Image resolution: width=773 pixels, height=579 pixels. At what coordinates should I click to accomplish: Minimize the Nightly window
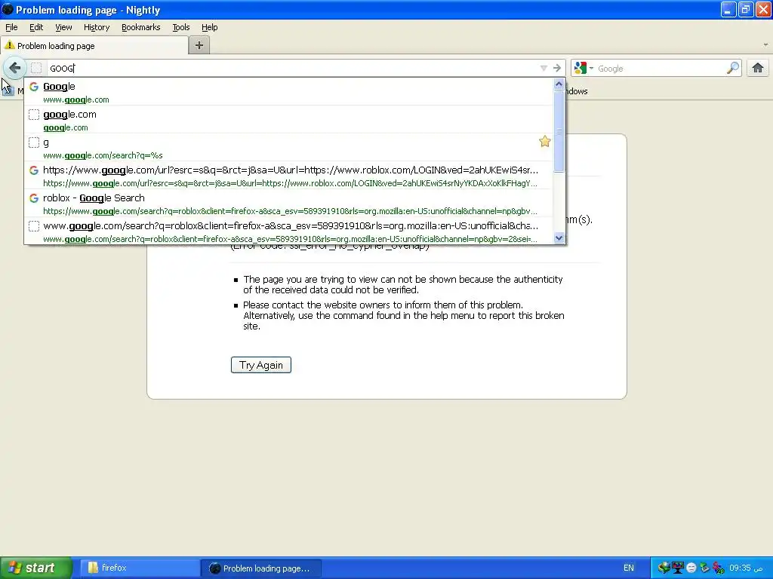click(x=728, y=9)
